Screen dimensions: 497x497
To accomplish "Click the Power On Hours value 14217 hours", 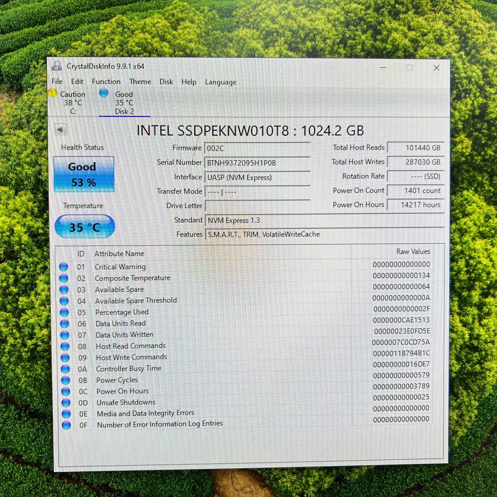I will tap(415, 205).
